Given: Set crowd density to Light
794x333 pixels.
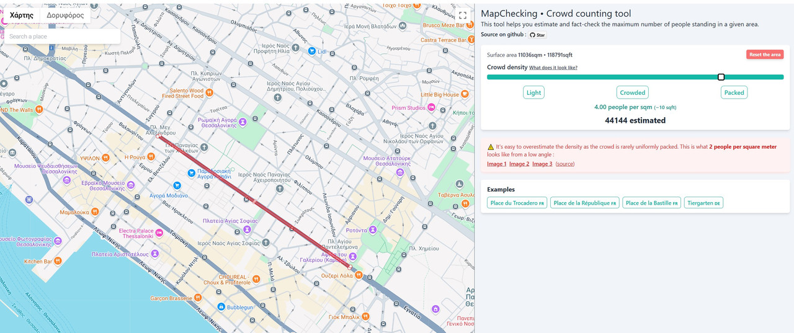Looking at the screenshot, I should pos(533,92).
